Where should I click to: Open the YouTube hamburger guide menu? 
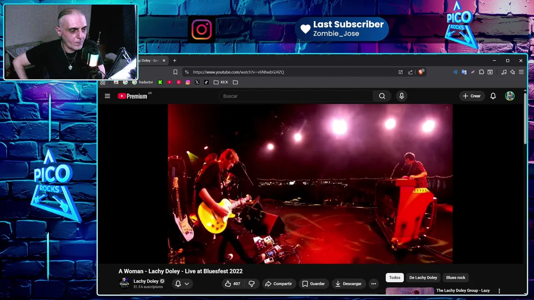click(x=107, y=96)
